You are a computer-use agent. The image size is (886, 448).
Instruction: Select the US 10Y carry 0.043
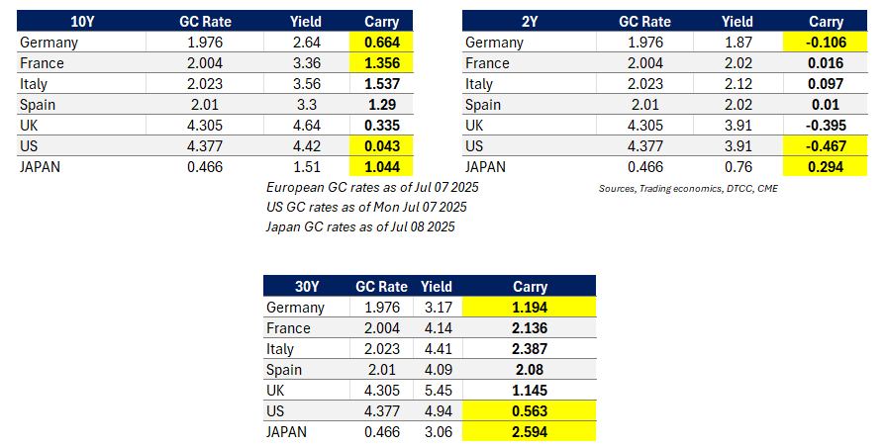pos(381,146)
